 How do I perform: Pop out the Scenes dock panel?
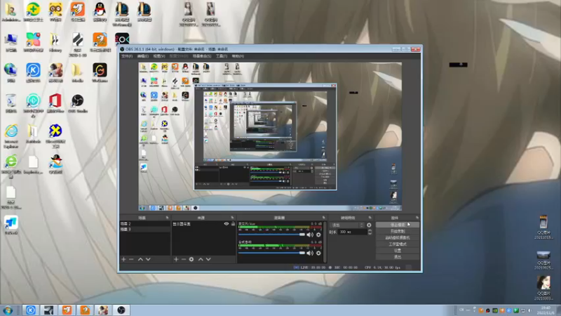point(167,218)
